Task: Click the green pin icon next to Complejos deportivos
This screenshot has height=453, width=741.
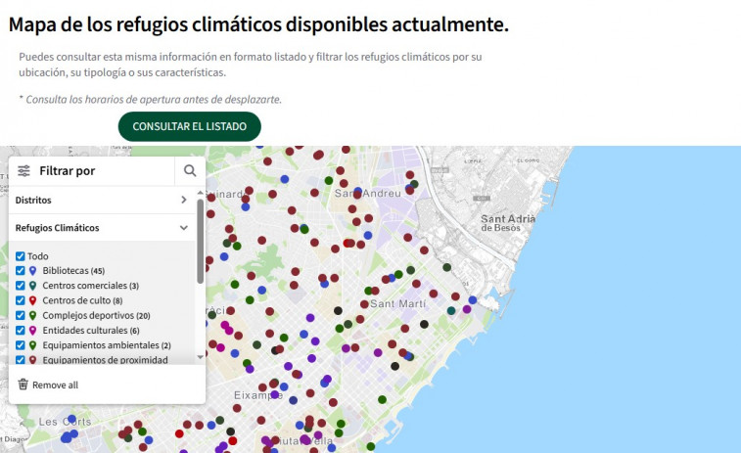Action: click(32, 315)
